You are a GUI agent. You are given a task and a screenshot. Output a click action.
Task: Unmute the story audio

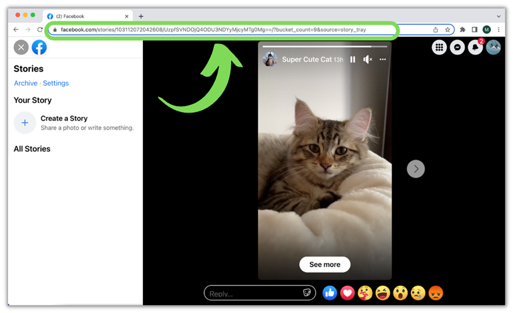(x=368, y=59)
